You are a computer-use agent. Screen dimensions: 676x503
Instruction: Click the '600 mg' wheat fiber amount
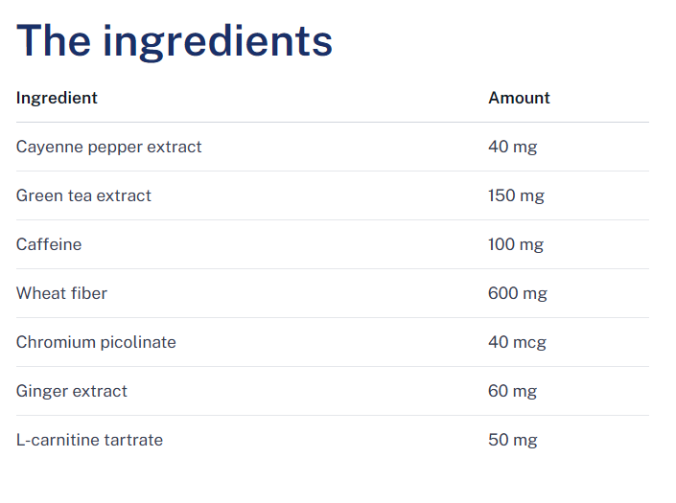pos(518,293)
